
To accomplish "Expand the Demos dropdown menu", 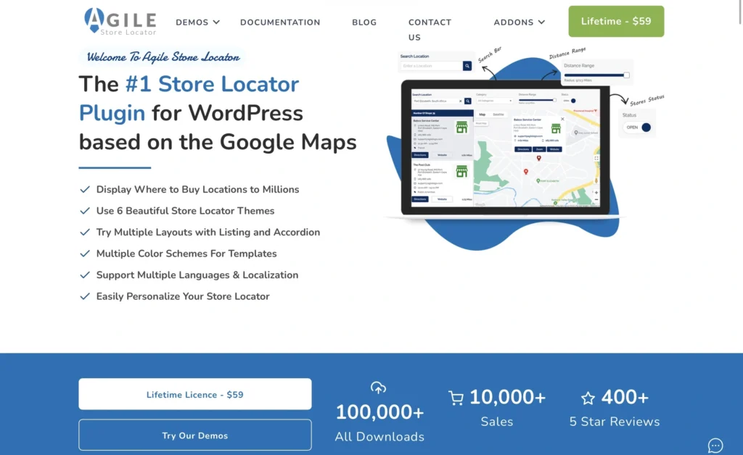I will 197,22.
